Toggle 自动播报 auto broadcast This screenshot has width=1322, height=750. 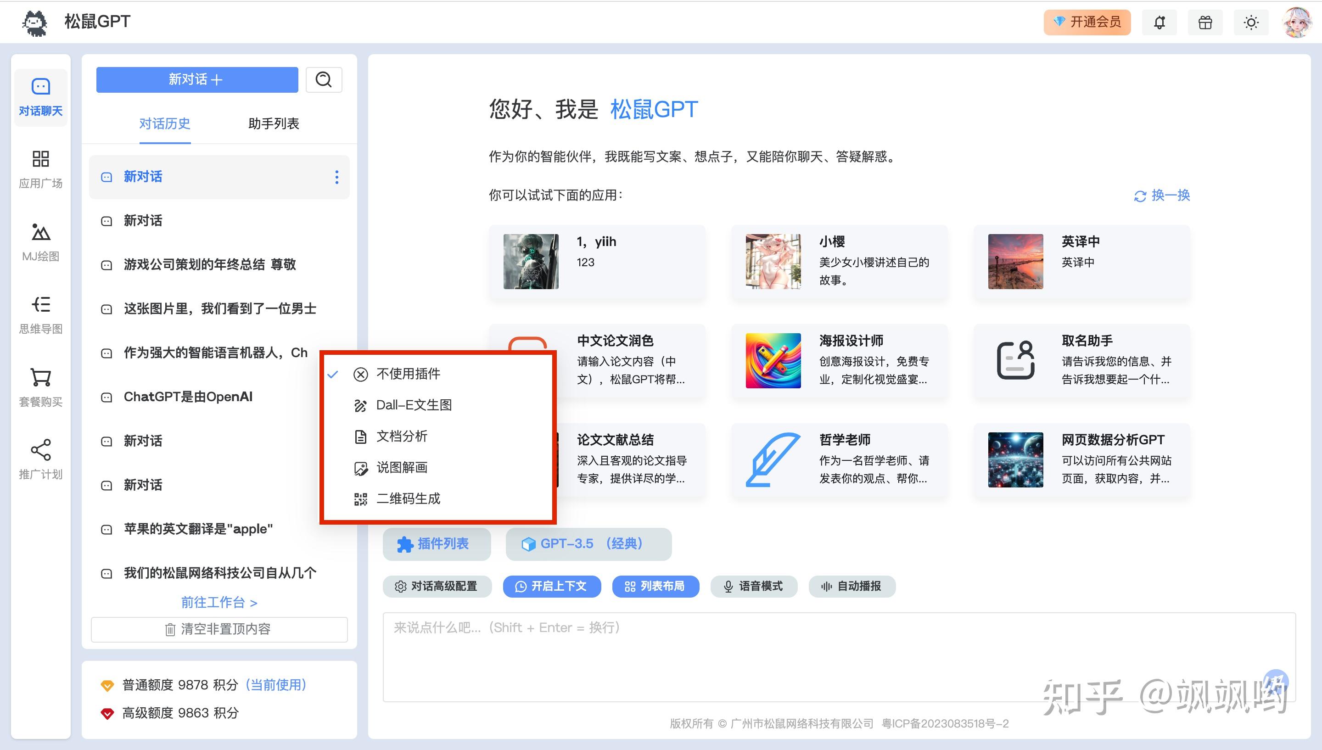(852, 586)
